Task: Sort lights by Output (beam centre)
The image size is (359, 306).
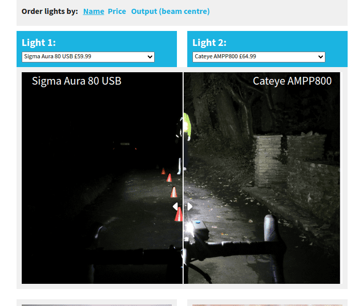Action: (x=170, y=11)
